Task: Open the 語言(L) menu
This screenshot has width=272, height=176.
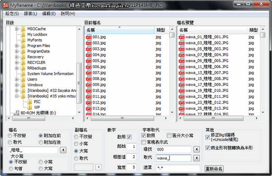Action: [31, 14]
